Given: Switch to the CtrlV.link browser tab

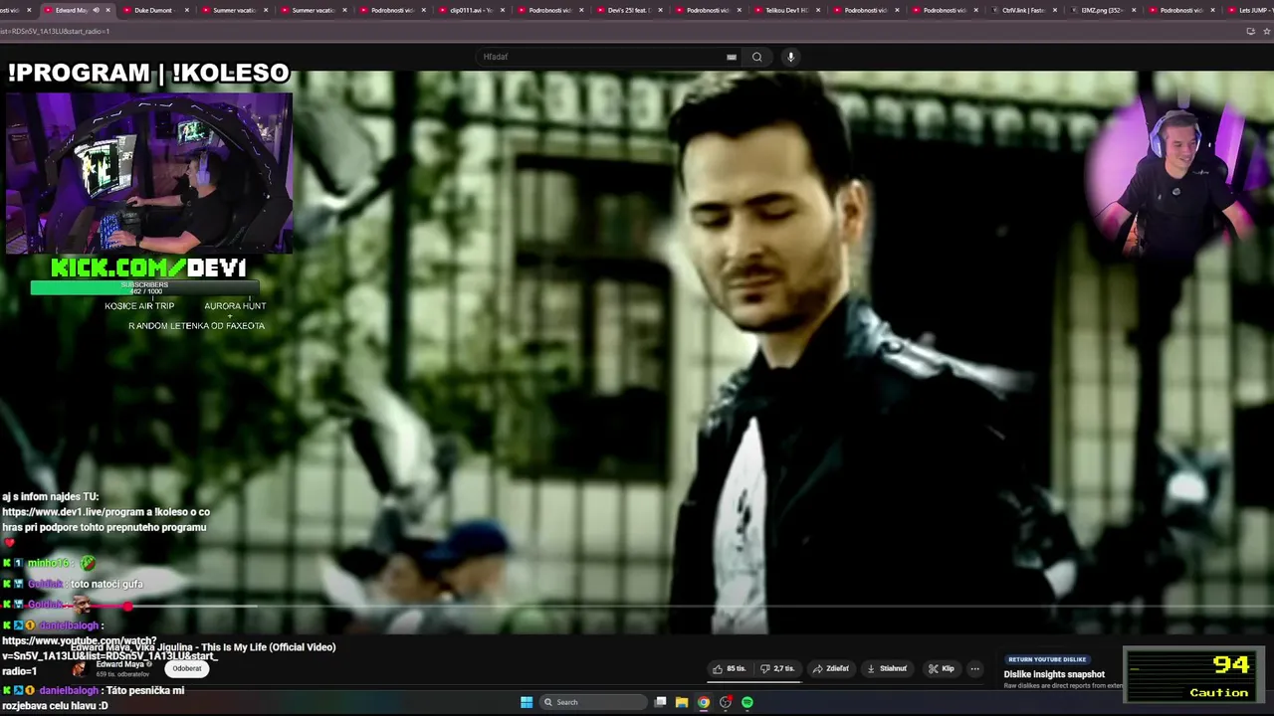Looking at the screenshot, I should (x=1022, y=10).
